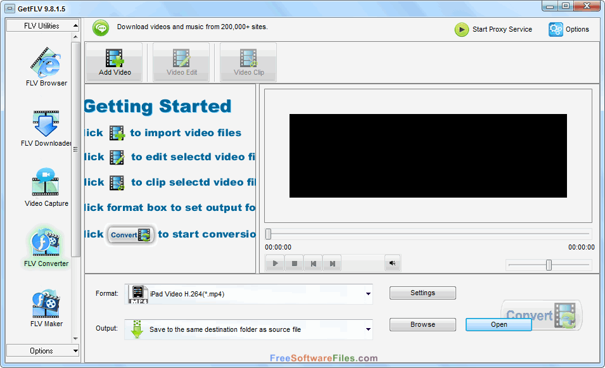Click the large Convert button

(542, 315)
